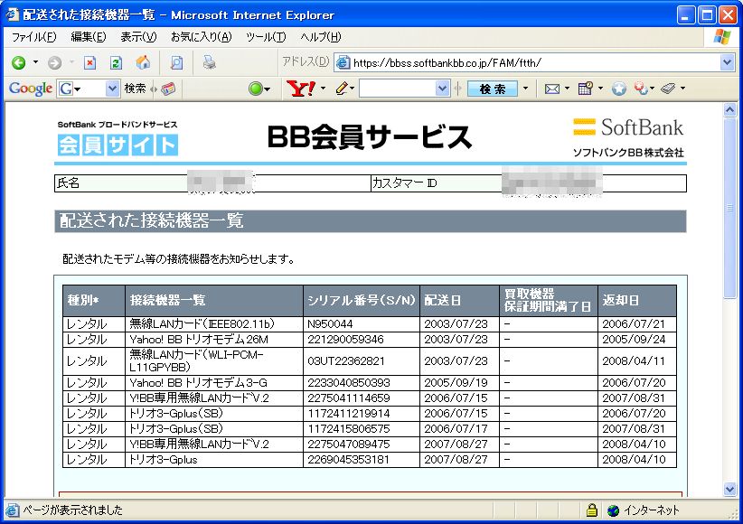
Task: Click the Yahoo toolbar pencil icon
Action: (x=342, y=89)
